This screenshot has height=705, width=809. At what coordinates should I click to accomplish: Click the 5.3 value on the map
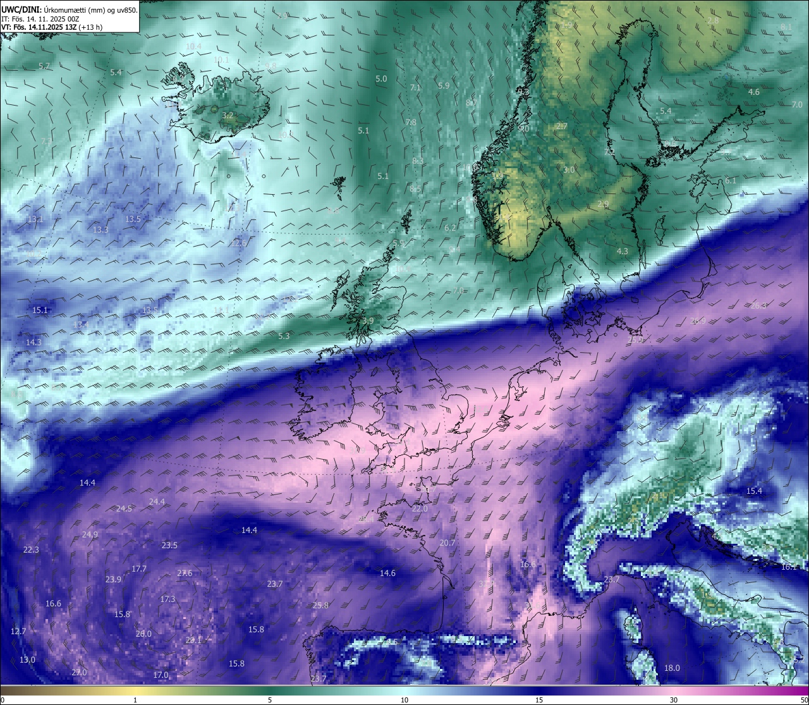point(284,336)
